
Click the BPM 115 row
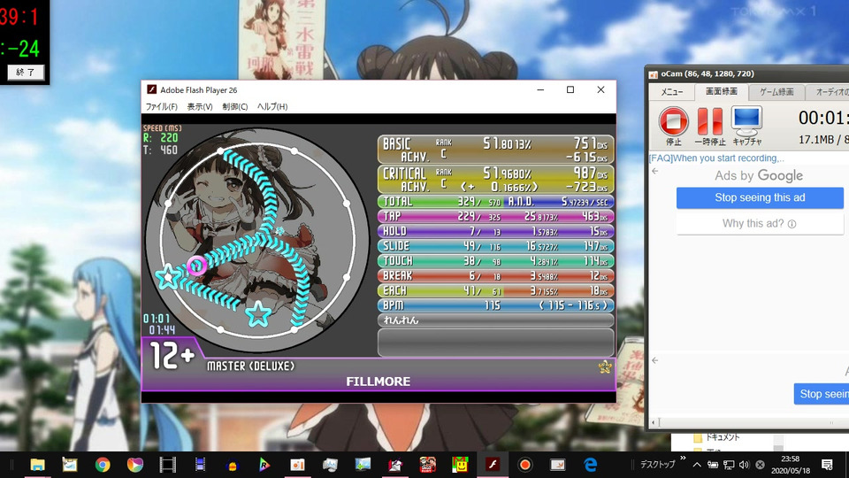[x=495, y=305]
